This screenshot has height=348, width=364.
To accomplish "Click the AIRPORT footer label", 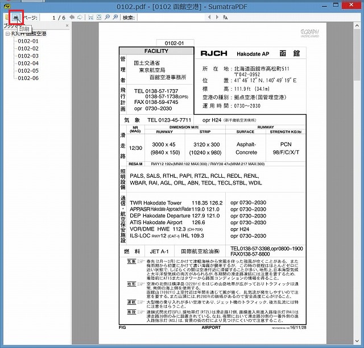I will [211, 328].
